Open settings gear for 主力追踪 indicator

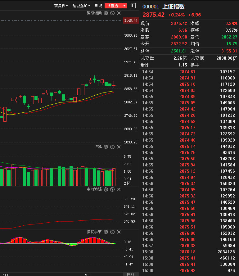coord(106,189)
